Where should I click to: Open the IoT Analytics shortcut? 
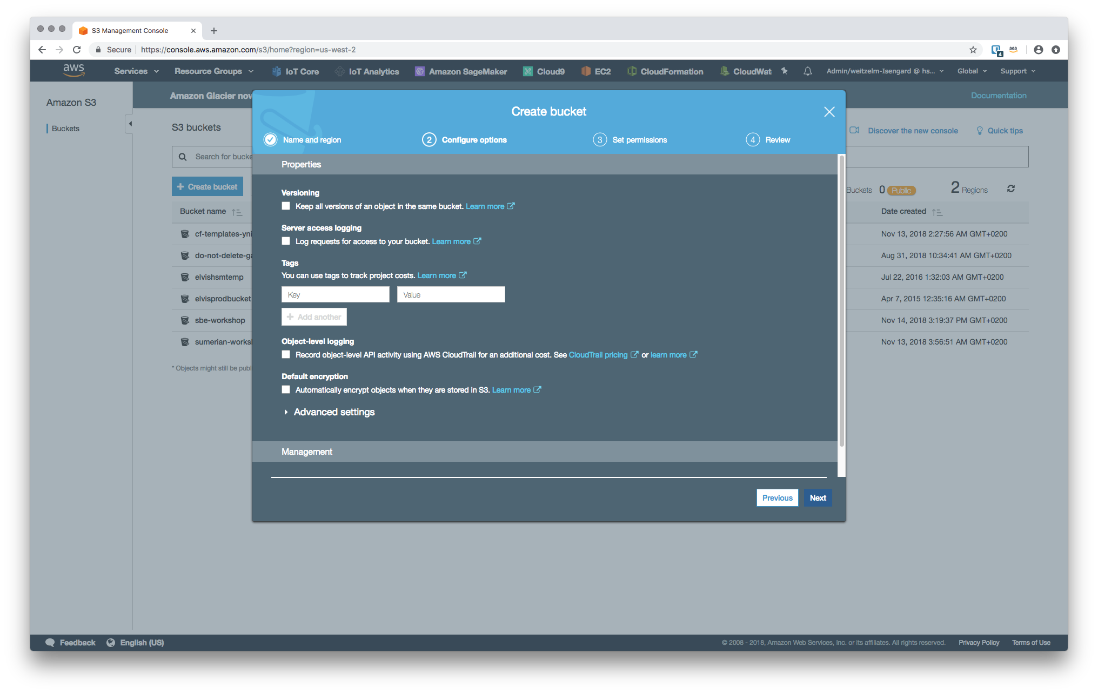367,71
